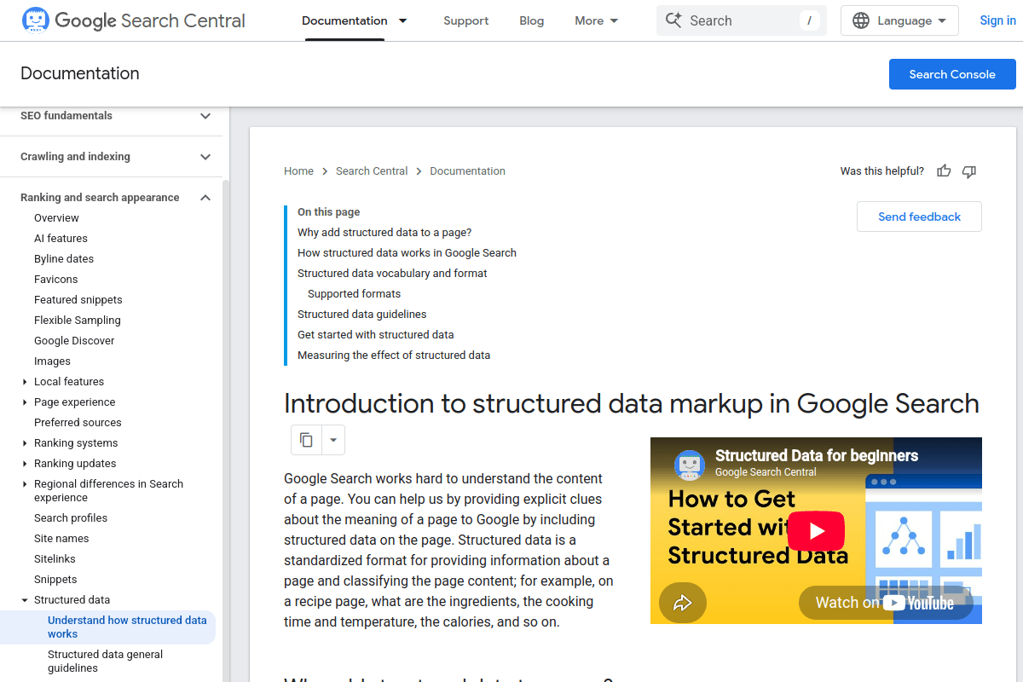
Task: Open Site names in the sidebar
Action: [x=61, y=539]
